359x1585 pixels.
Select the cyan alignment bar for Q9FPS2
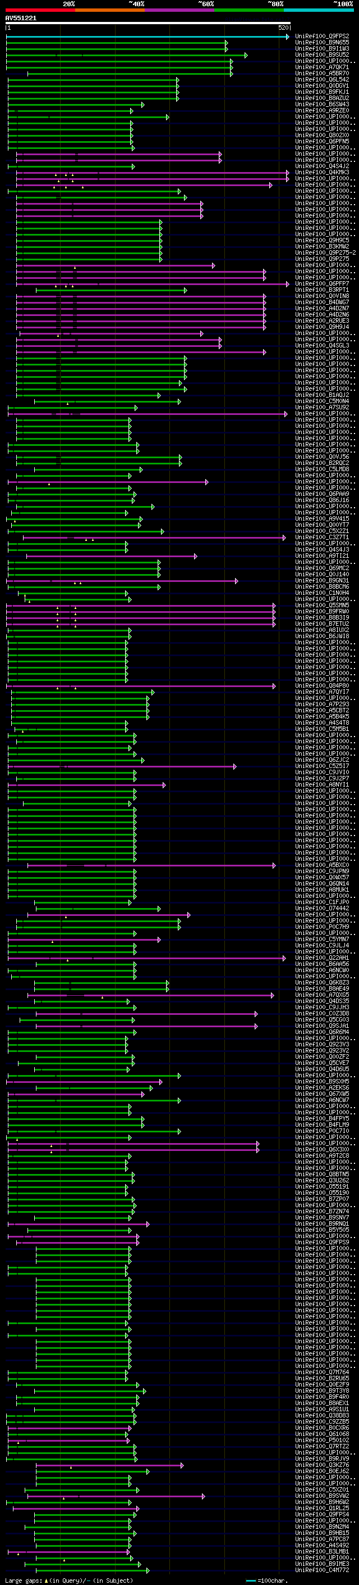point(148,37)
